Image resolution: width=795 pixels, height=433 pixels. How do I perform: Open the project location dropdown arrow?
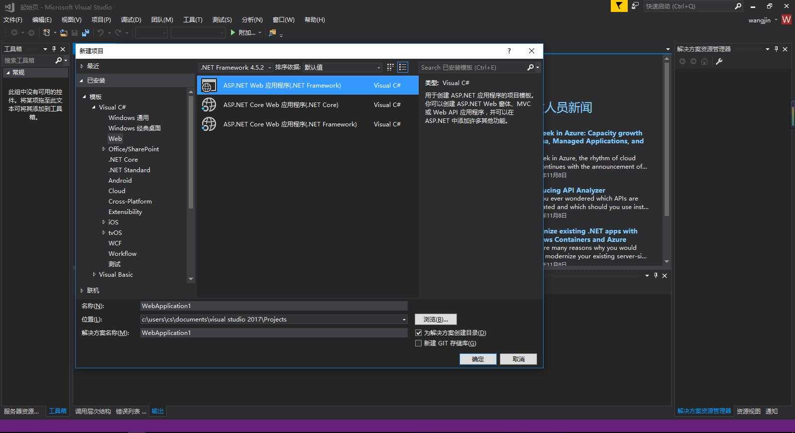pyautogui.click(x=404, y=320)
